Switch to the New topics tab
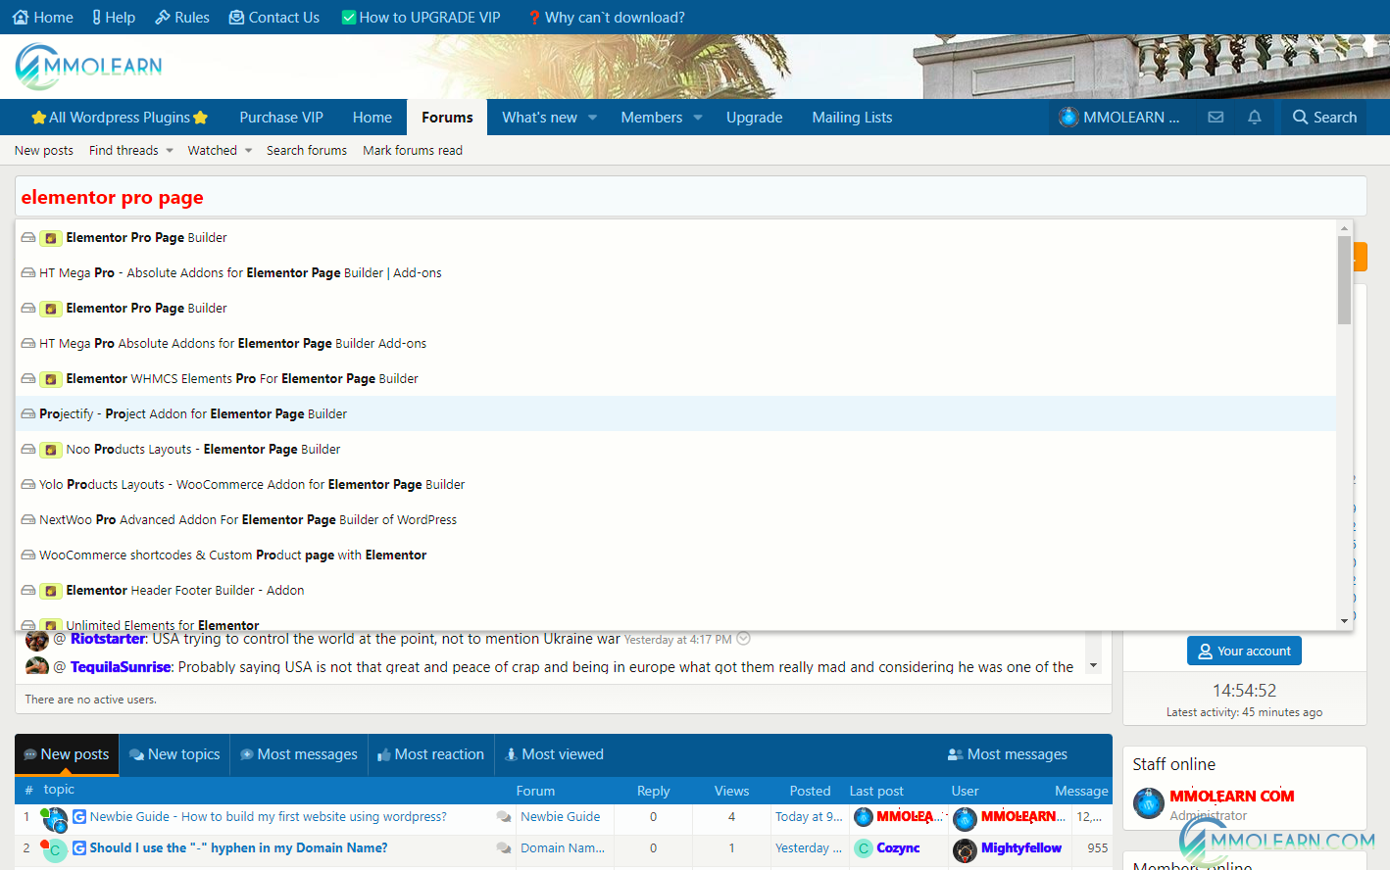Viewport: 1390px width, 870px height. [x=174, y=754]
